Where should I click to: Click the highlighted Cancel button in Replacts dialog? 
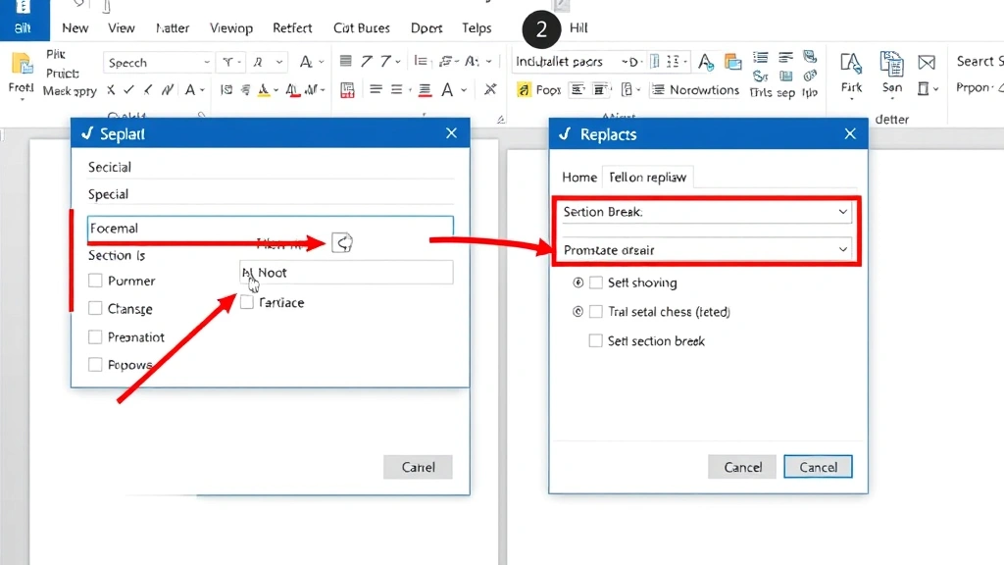point(819,467)
